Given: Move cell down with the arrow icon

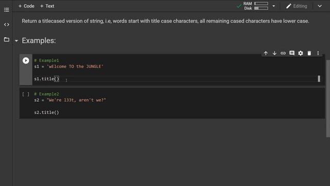Looking at the screenshot, I should click(x=274, y=53).
